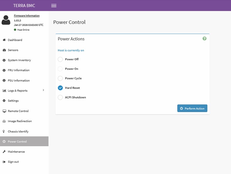Open System Inventory in sidebar
The width and height of the screenshot is (231, 174).
24,60
